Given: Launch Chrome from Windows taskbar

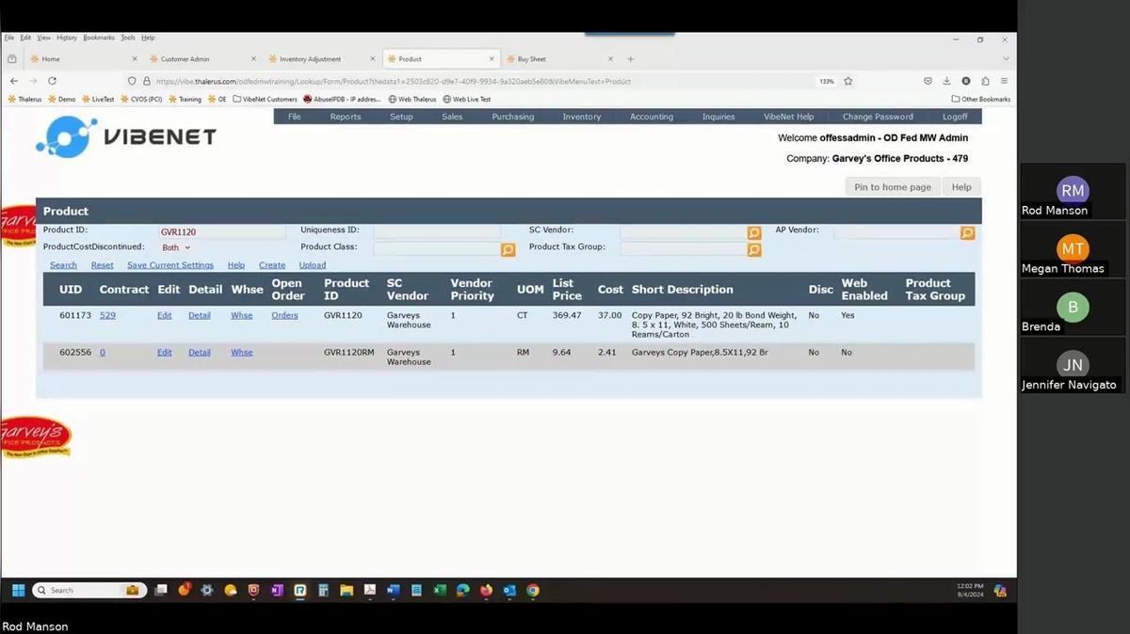Looking at the screenshot, I should pyautogui.click(x=533, y=591).
